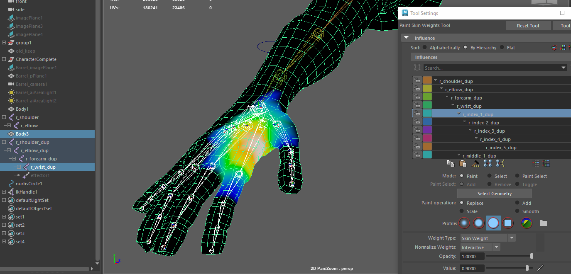
Task: Click the copy weights icon below influences list
Action: tap(450, 163)
